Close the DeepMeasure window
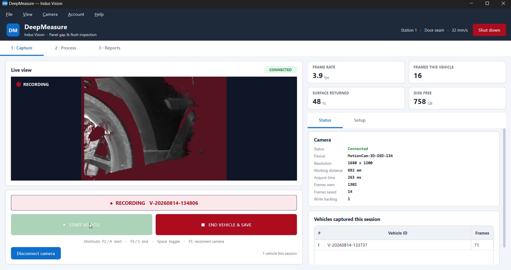The height and width of the screenshot is (270, 511). tap(503, 4)
